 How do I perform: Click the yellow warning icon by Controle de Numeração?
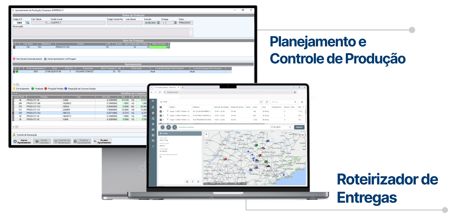click(14, 135)
